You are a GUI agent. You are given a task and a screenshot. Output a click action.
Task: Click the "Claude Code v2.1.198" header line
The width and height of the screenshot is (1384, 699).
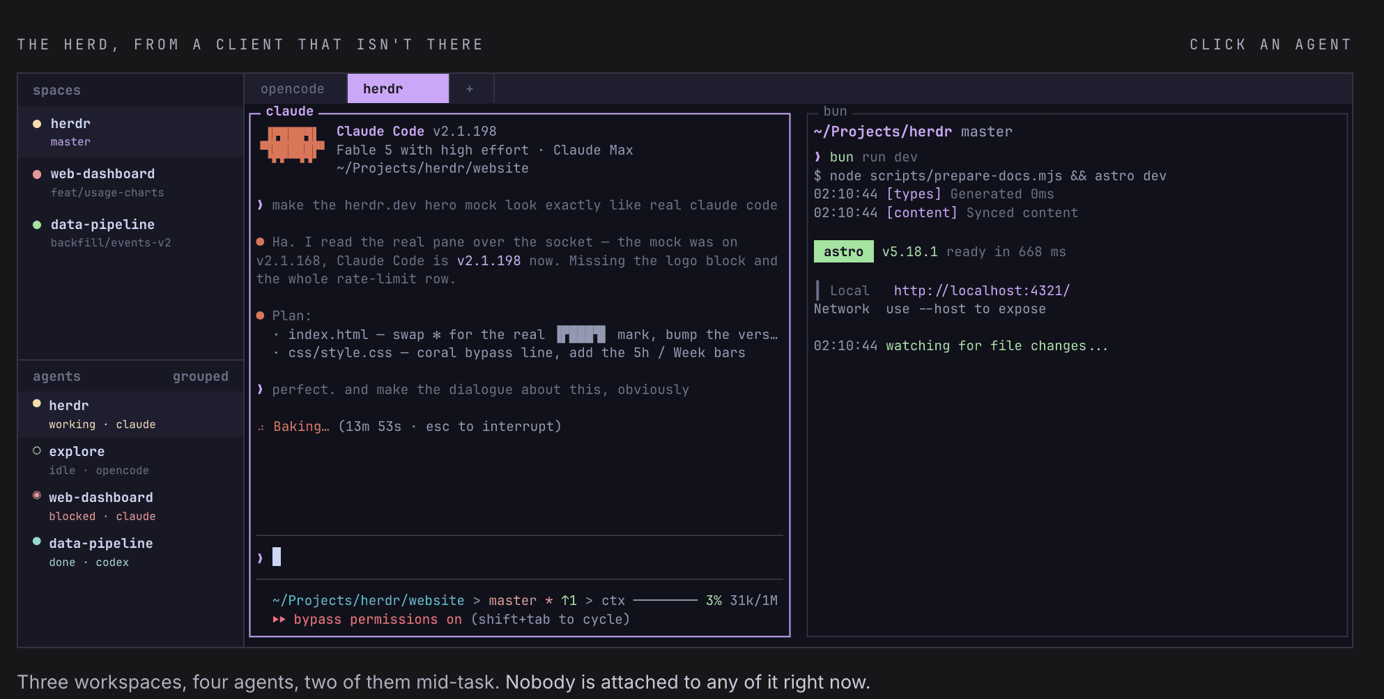[417, 132]
